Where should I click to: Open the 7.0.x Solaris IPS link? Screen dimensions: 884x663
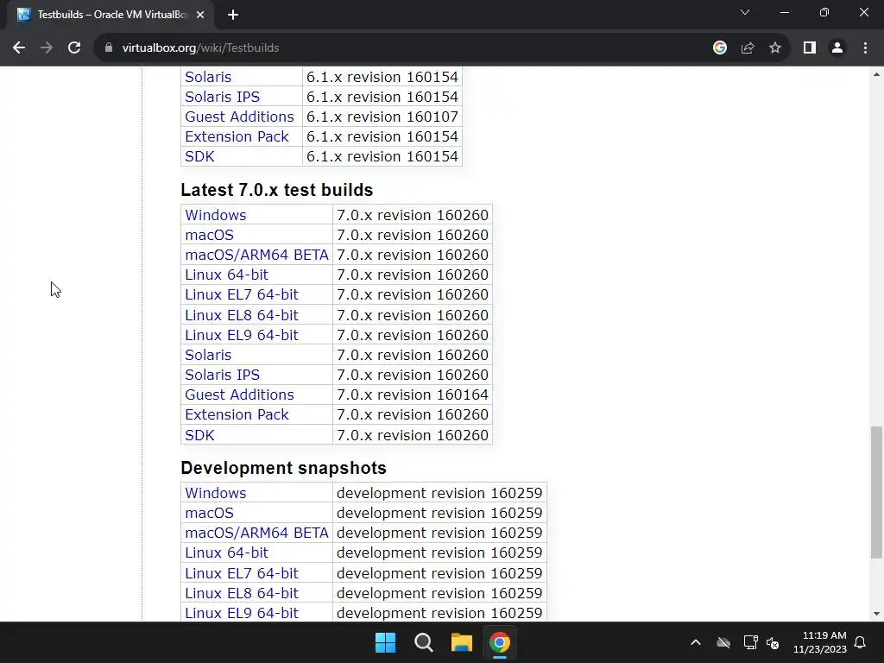[222, 375]
